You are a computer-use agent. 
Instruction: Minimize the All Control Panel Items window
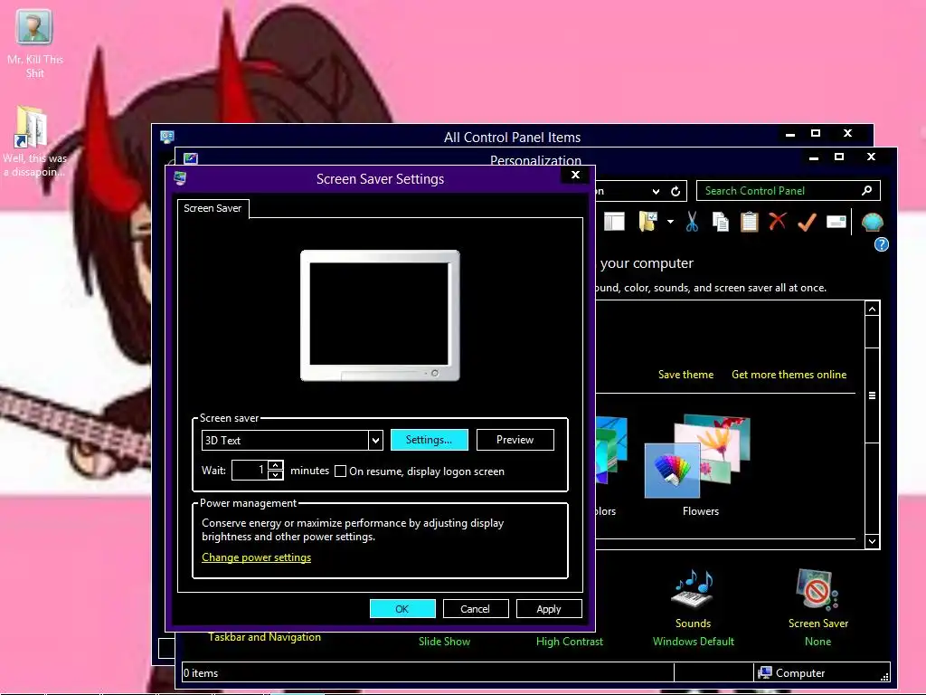pyautogui.click(x=790, y=134)
